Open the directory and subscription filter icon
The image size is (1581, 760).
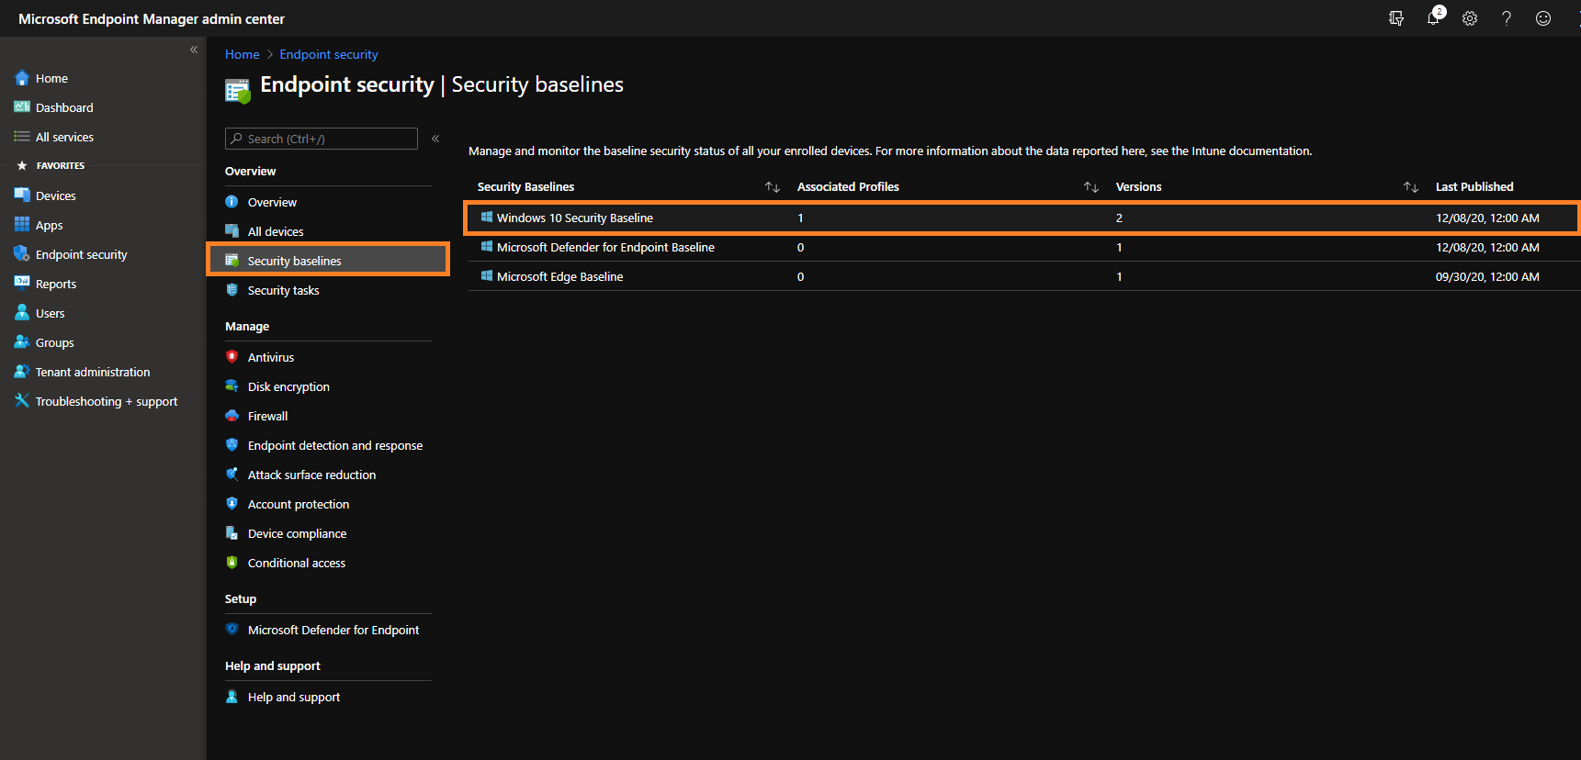click(x=1396, y=18)
